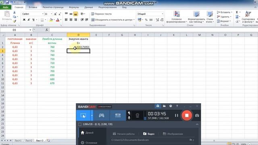Decrease decimal places
Image resolution: width=258 pixels, height=145 pixels.
point(162,20)
